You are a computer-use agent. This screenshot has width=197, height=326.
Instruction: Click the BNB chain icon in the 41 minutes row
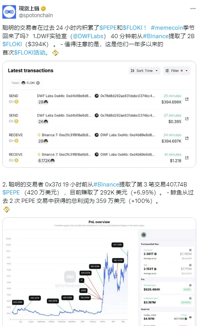(16, 160)
